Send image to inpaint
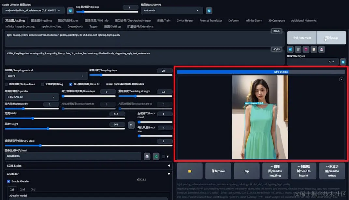The image size is (349, 200). (304, 171)
